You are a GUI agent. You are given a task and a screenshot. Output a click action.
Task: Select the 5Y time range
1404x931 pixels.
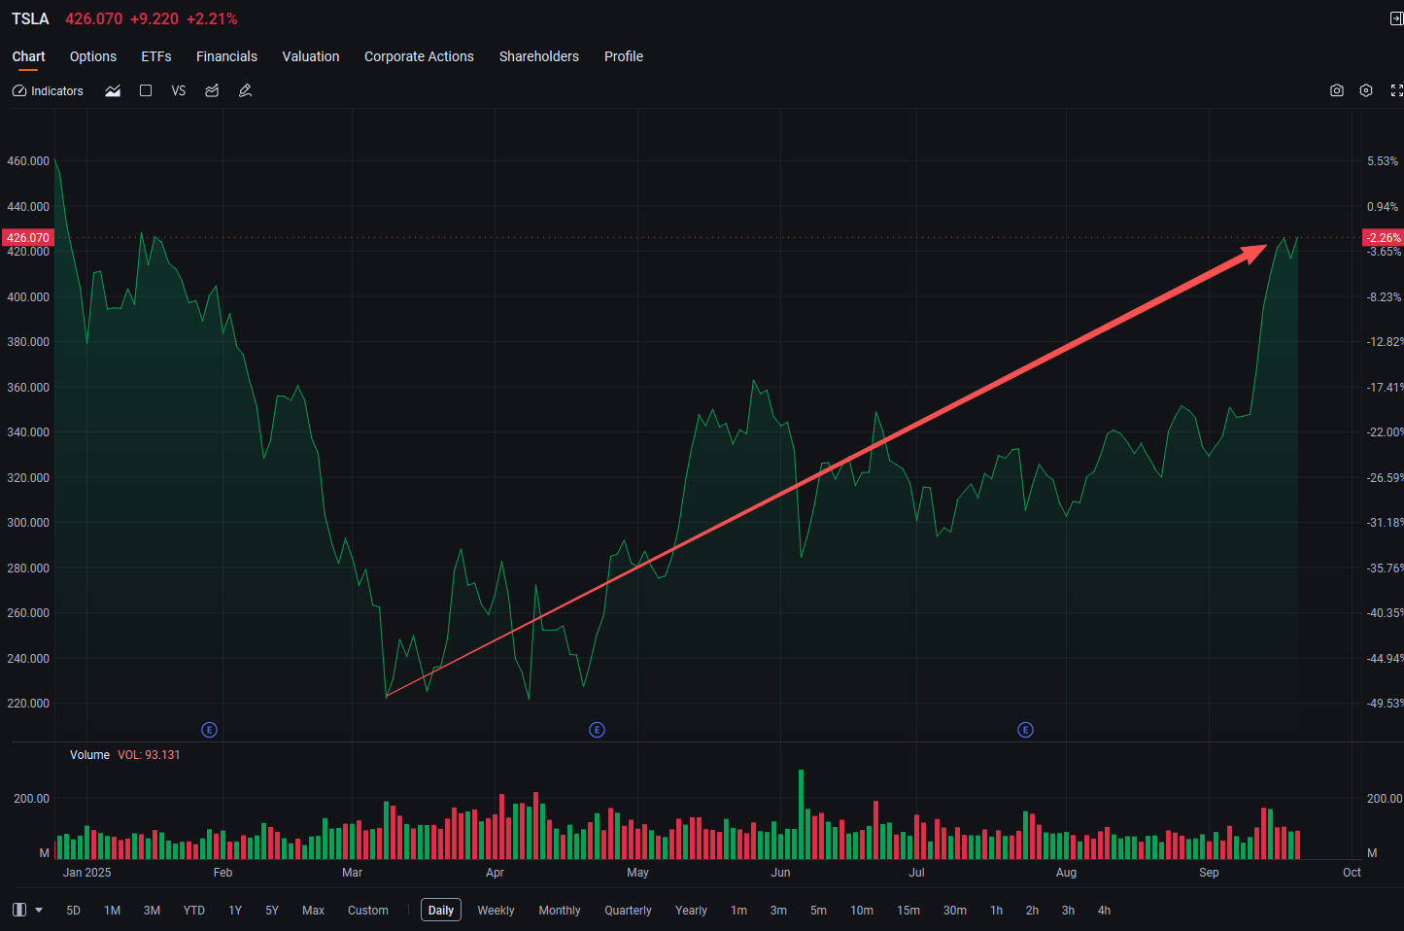(x=272, y=911)
